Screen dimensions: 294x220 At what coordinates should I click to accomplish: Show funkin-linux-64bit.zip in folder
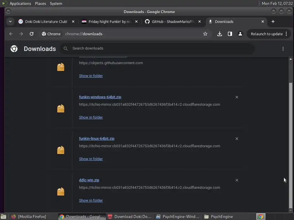[x=91, y=159]
